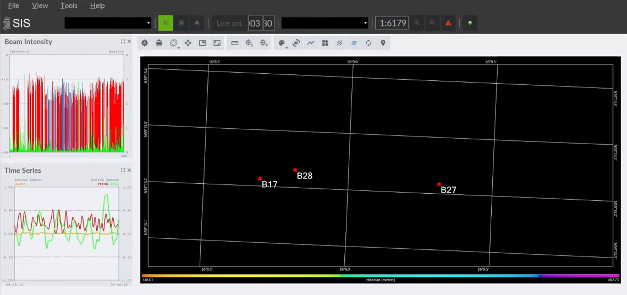Screen dimensions: 627x295
Task: Open the color palette icon
Action: [x=282, y=43]
